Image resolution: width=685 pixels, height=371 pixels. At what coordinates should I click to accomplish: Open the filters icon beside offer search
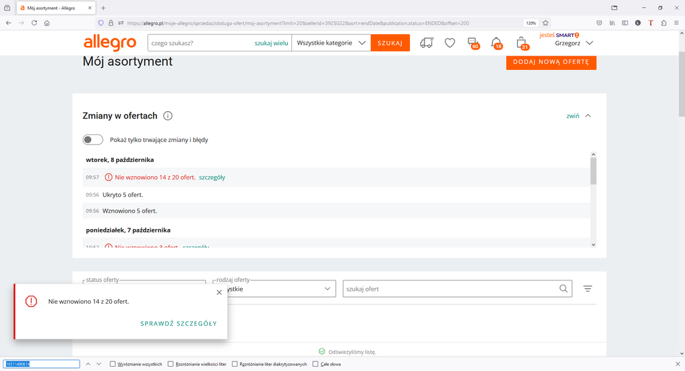point(588,289)
